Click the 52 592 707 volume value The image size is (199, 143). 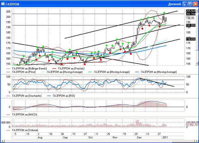point(192,125)
